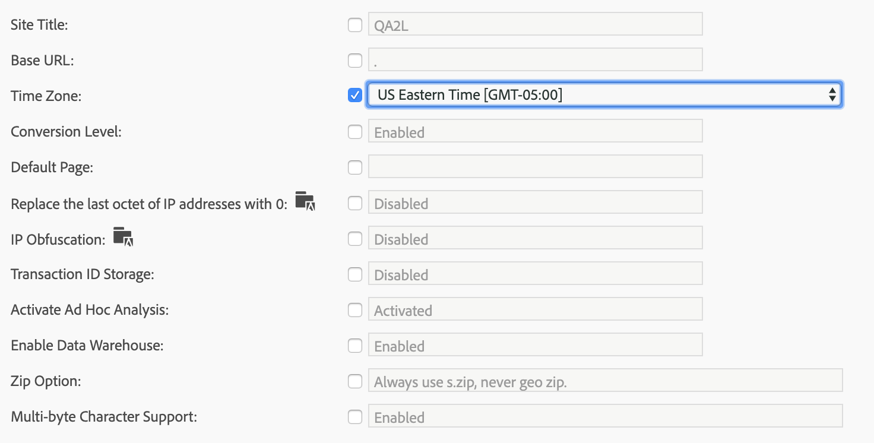Viewport: 874px width, 443px height.
Task: Open the Multi-byte Character Support field
Action: (x=606, y=416)
